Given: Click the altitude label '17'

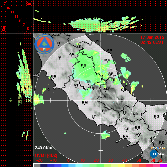Looking at the screenshot, I should click(4, 4).
